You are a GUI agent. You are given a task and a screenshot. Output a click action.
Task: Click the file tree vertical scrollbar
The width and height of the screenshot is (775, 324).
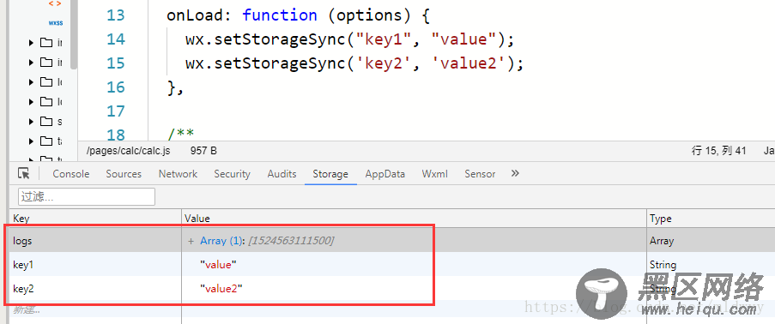point(74,34)
